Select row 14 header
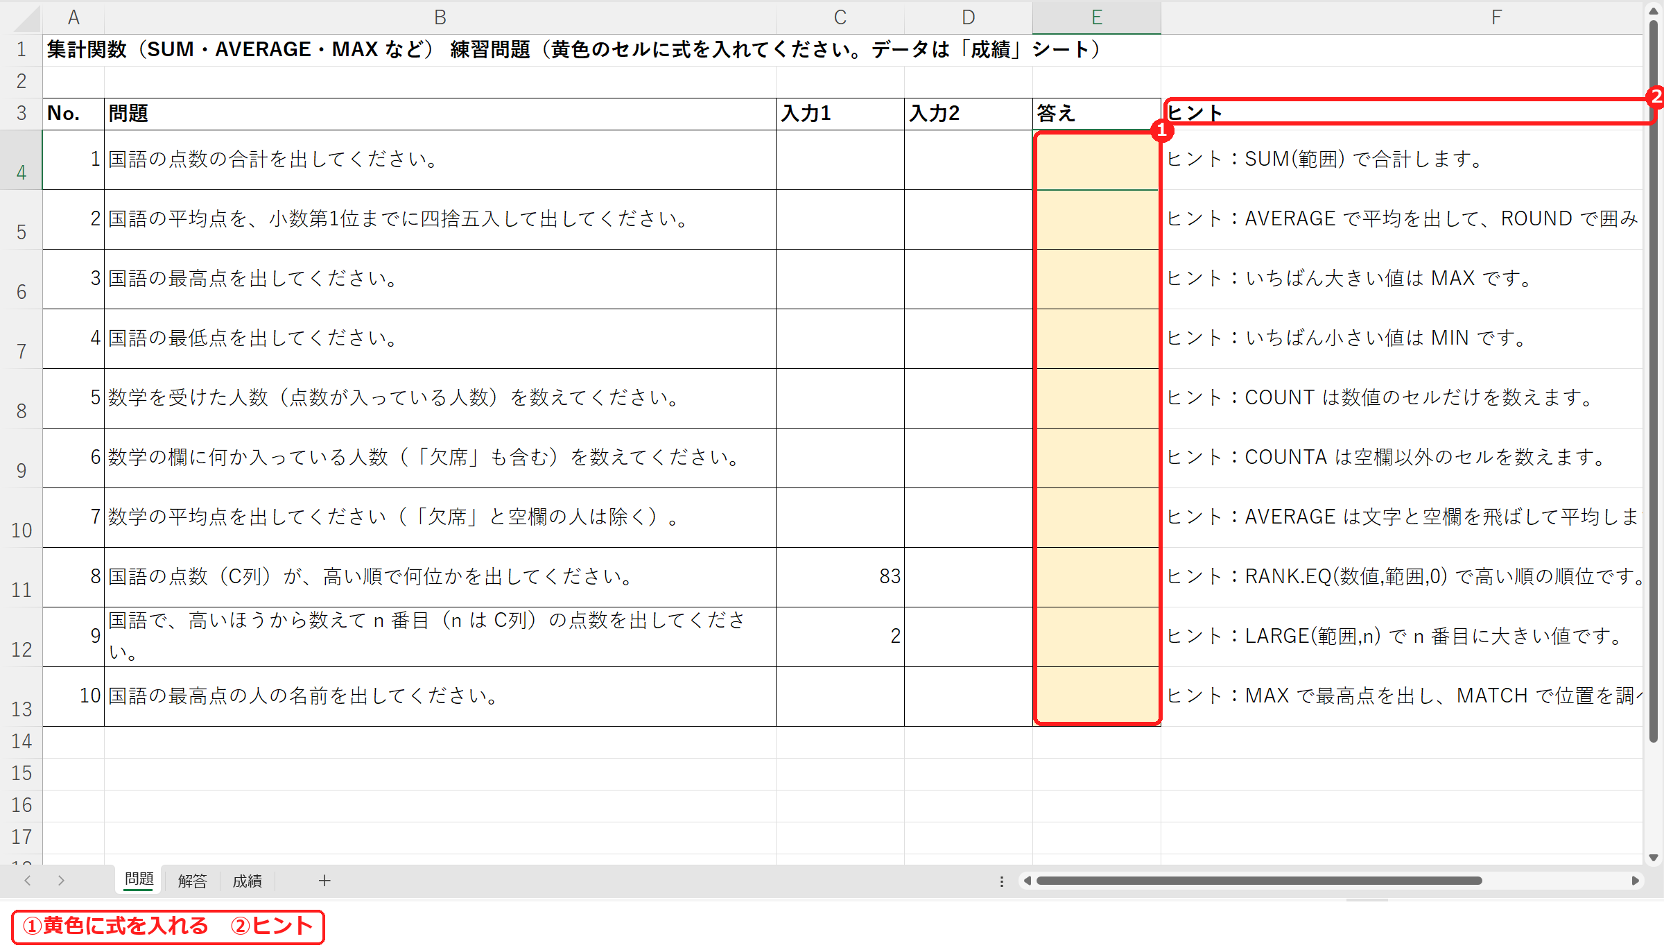Screen dimensions: 1664x950 click(x=21, y=742)
